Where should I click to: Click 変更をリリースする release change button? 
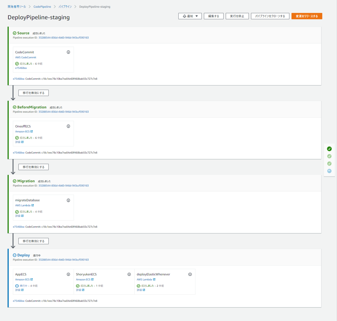click(x=307, y=16)
